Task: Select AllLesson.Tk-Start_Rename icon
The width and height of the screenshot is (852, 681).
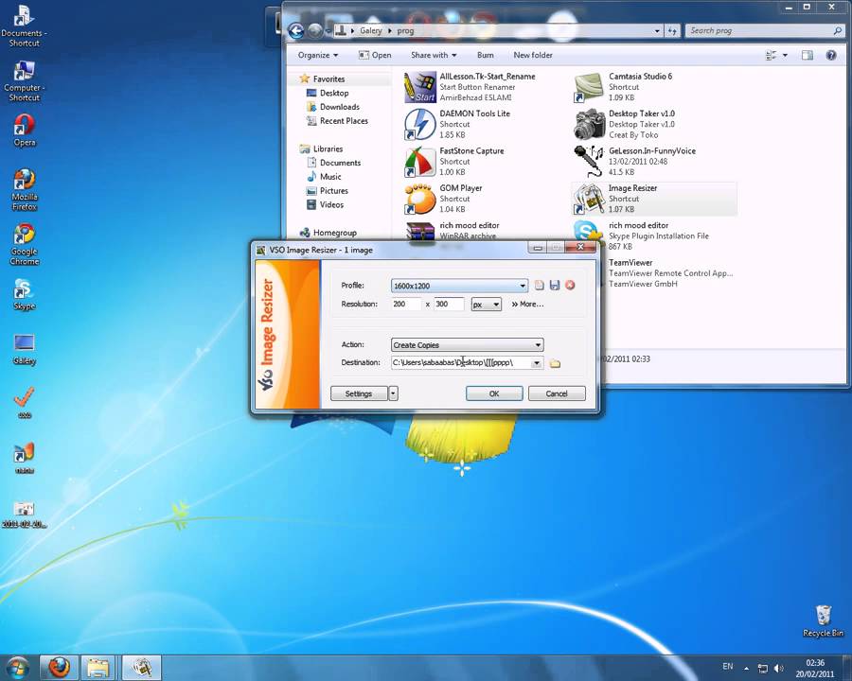Action: click(420, 87)
